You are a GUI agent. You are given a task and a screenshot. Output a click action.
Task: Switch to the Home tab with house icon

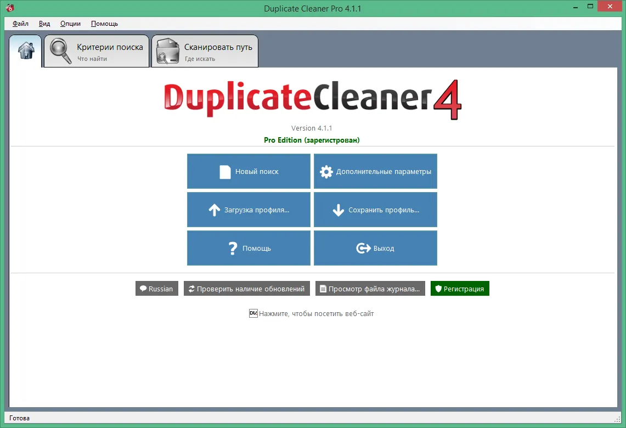[26, 50]
